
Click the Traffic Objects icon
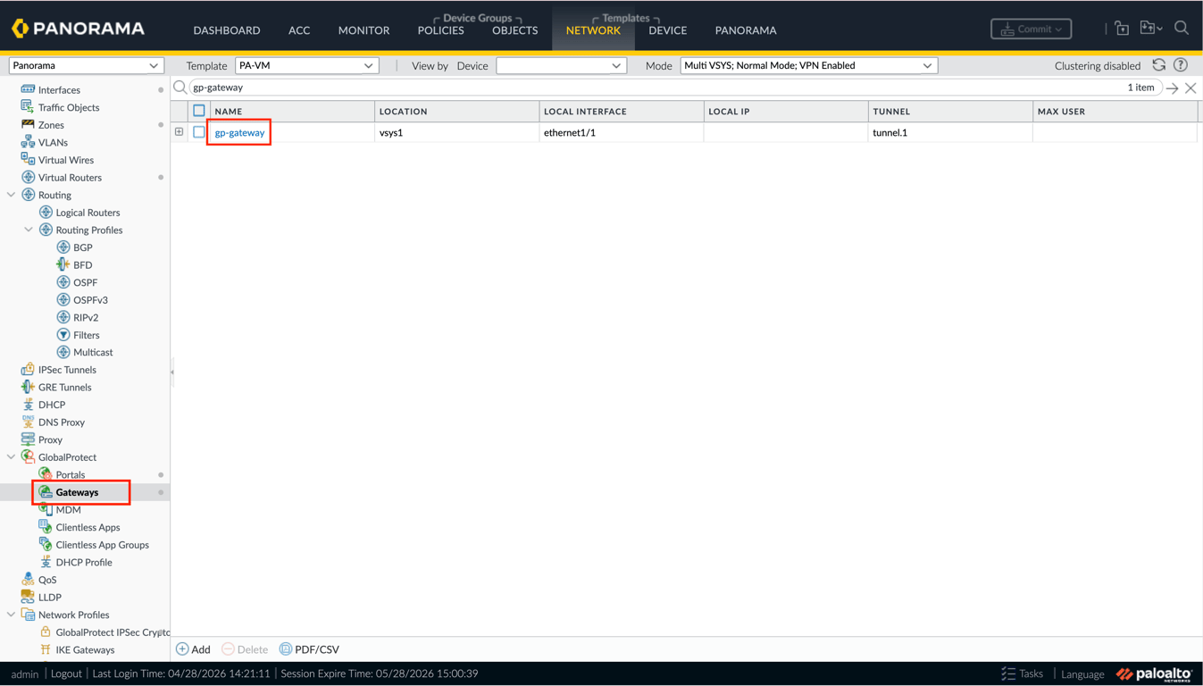tap(28, 107)
